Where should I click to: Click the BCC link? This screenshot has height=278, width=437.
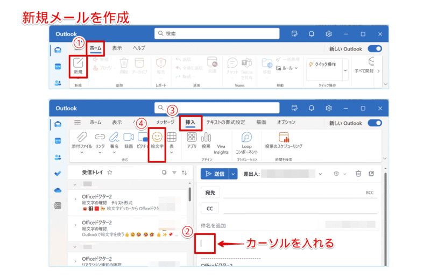(370, 193)
